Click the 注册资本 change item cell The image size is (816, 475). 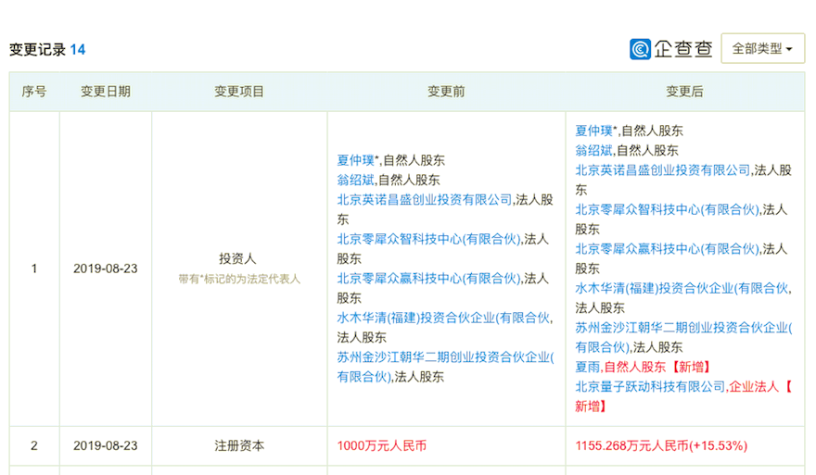[x=239, y=446]
